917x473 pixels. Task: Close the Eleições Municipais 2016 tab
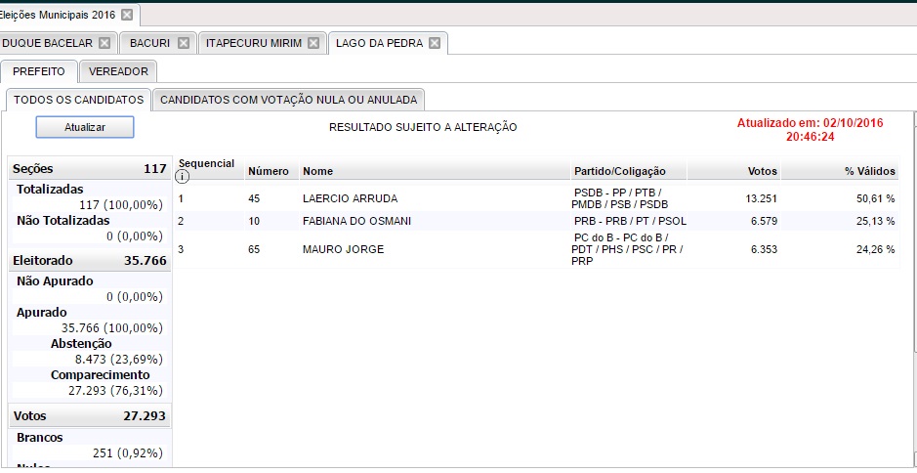pyautogui.click(x=128, y=15)
